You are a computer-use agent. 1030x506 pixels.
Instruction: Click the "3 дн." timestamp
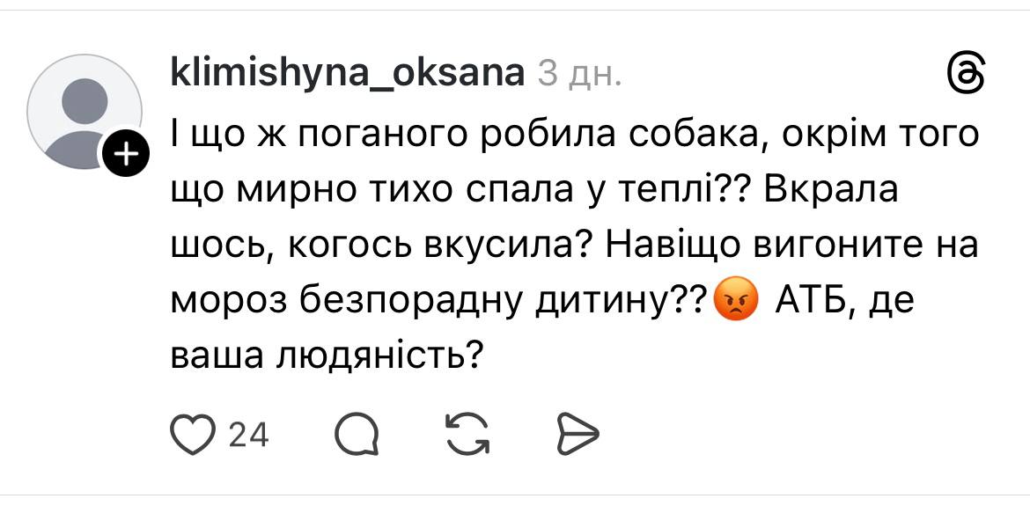578,76
